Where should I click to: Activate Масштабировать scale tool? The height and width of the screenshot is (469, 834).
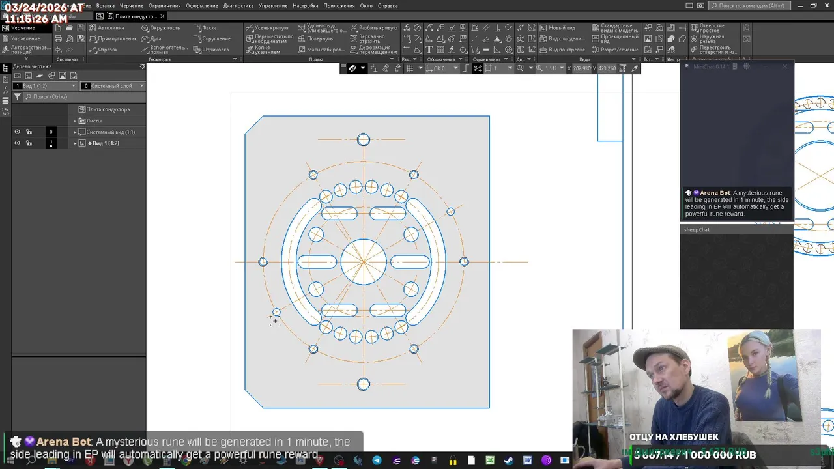tap(321, 50)
